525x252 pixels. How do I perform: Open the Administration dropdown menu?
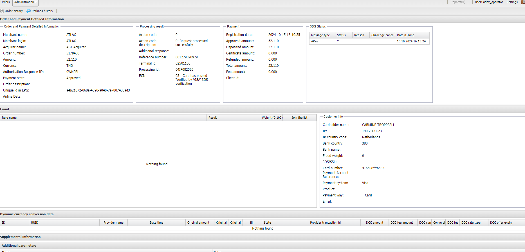(25, 2)
